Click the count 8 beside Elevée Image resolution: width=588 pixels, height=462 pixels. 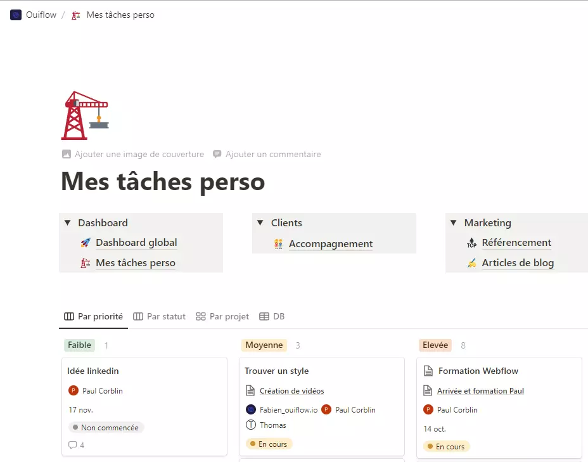pyautogui.click(x=463, y=345)
